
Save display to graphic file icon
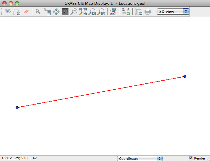pos(138,12)
